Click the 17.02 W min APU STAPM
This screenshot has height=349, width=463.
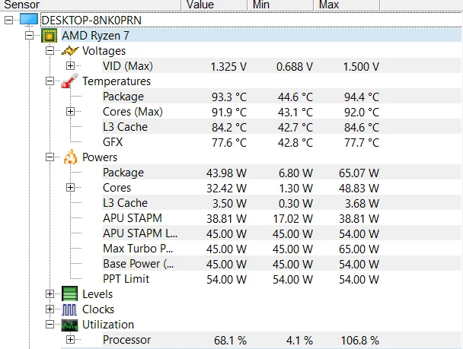292,219
